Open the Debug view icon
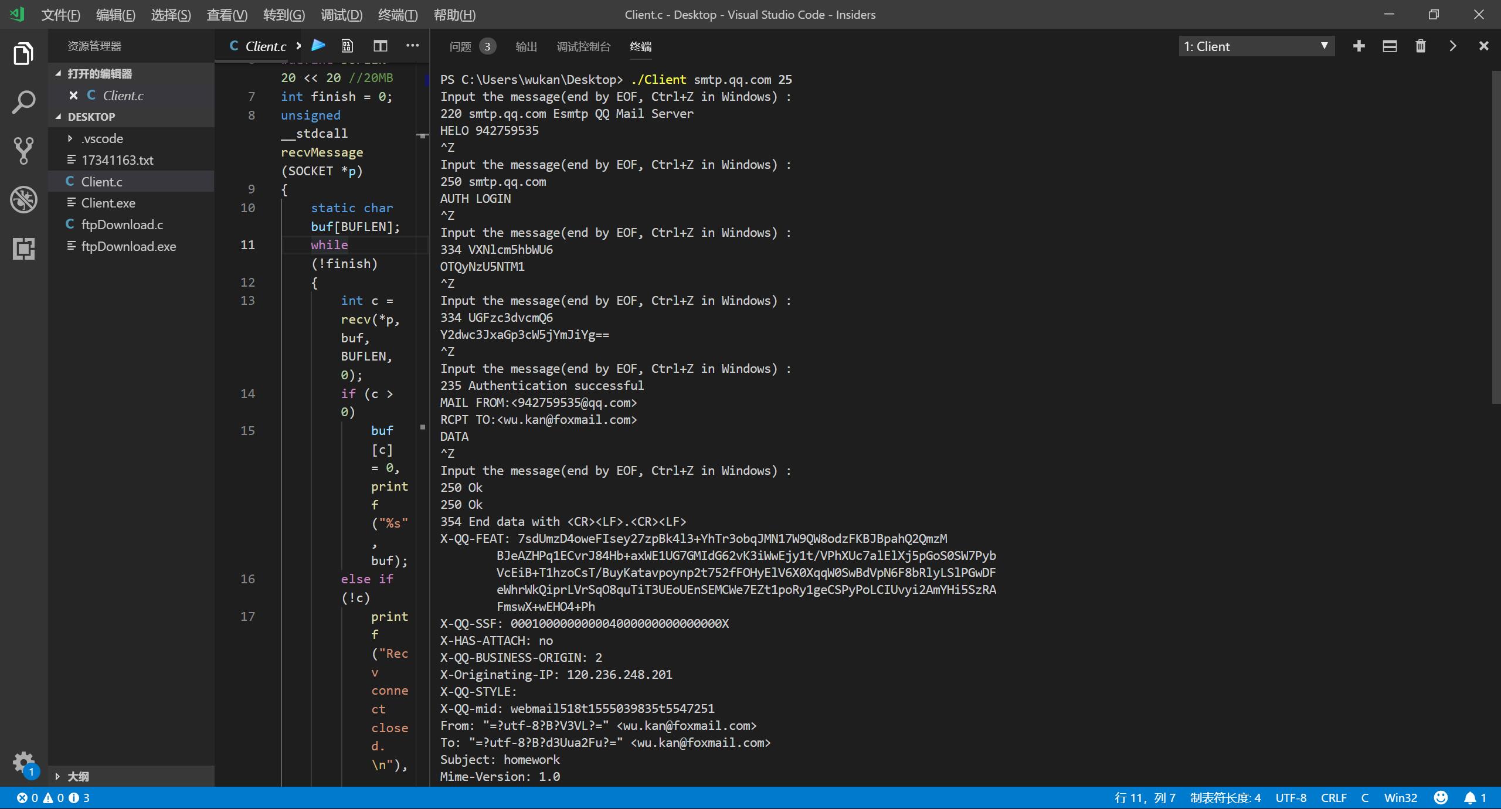 tap(23, 200)
